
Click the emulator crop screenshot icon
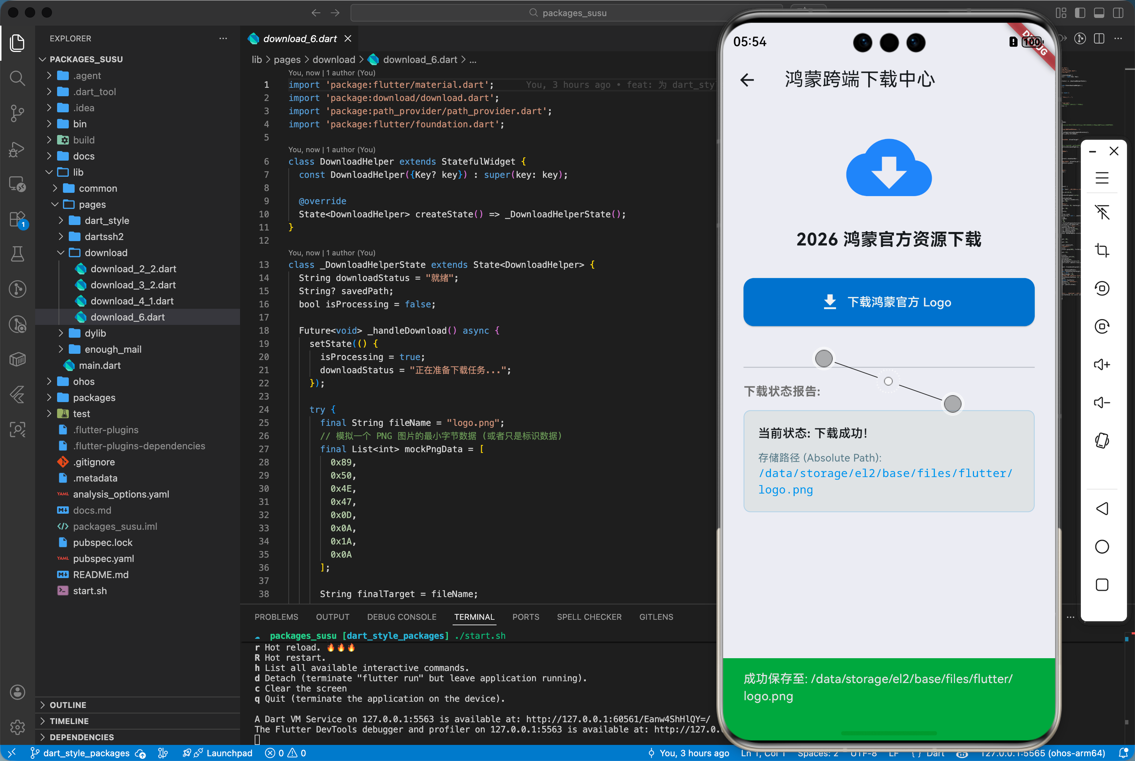(x=1101, y=250)
